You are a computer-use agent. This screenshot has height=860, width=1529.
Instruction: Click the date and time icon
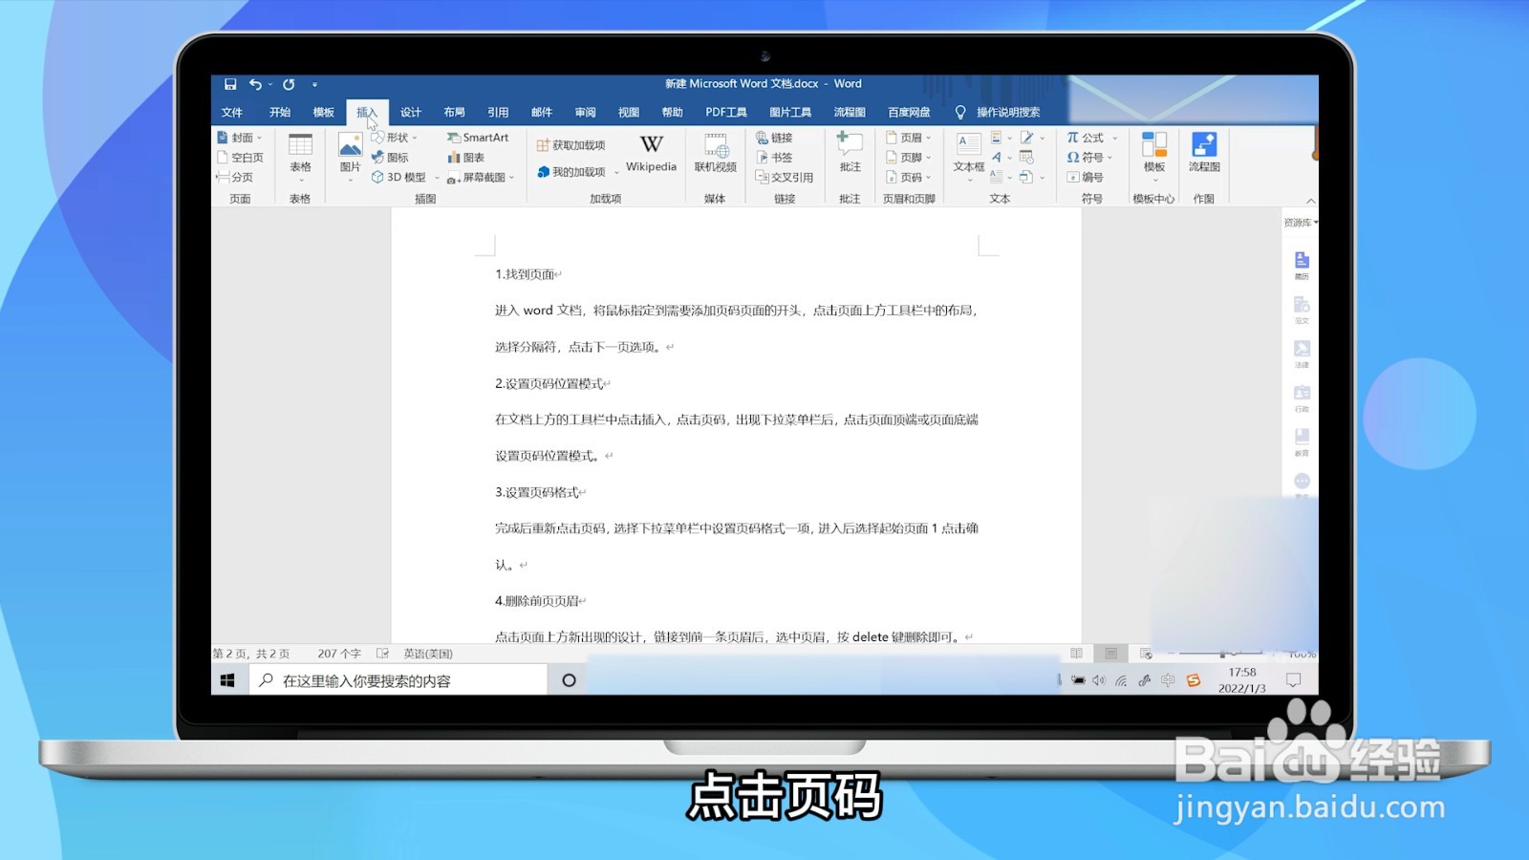[1026, 158]
